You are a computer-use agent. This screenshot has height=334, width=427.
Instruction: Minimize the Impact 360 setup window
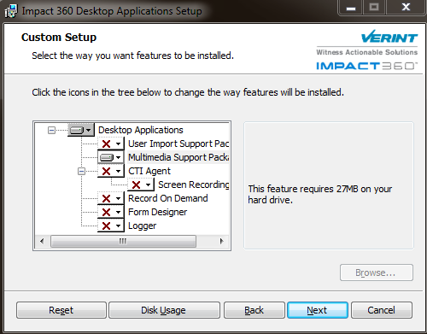(351, 8)
